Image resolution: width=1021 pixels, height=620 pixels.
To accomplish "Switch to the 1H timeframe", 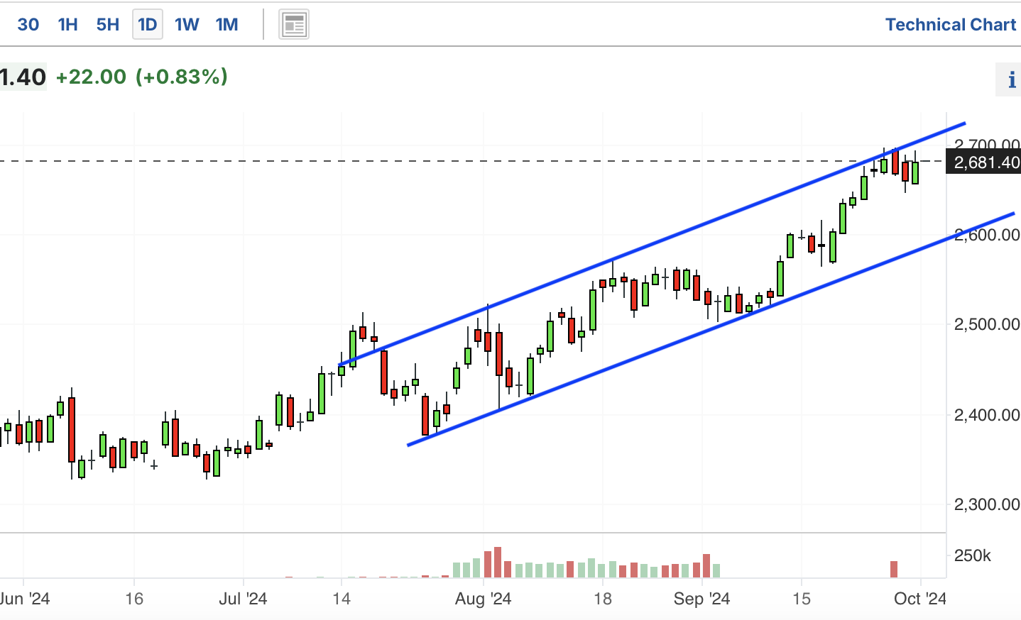I will pos(67,25).
